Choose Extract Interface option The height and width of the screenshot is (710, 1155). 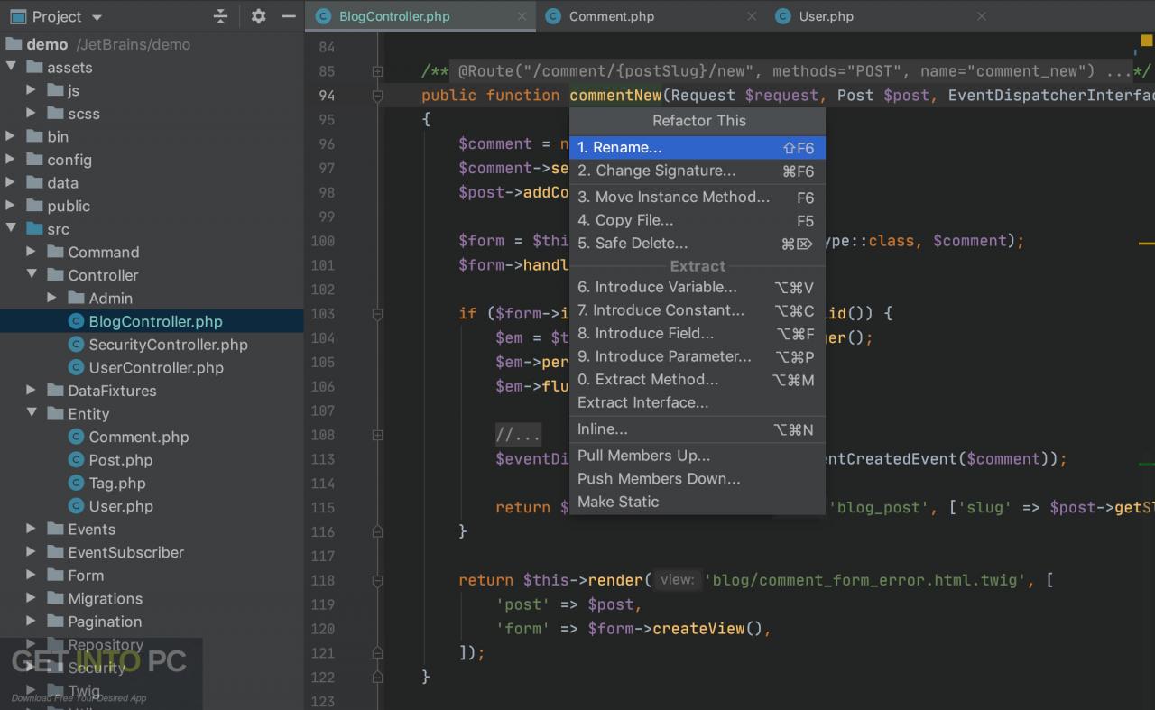(697, 402)
